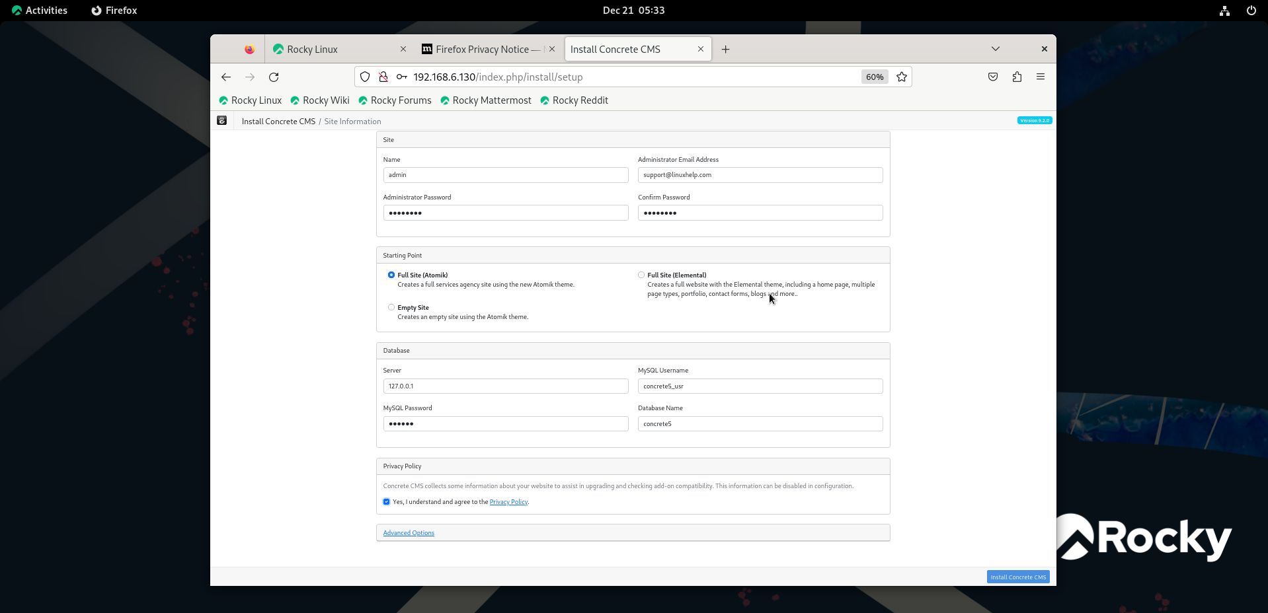This screenshot has height=613, width=1268.
Task: Click the Firefox View pinned icon
Action: 249,50
